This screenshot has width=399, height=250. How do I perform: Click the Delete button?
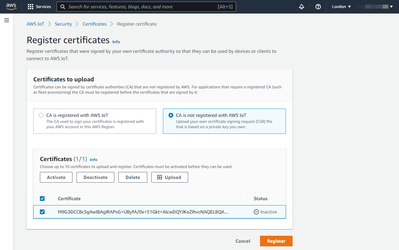coord(133,177)
